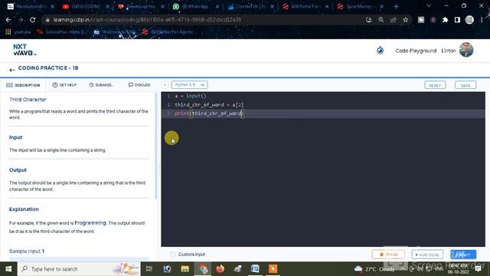Viewport: 490px width, 276px height.
Task: Click the taskbar search box
Action: point(79,269)
